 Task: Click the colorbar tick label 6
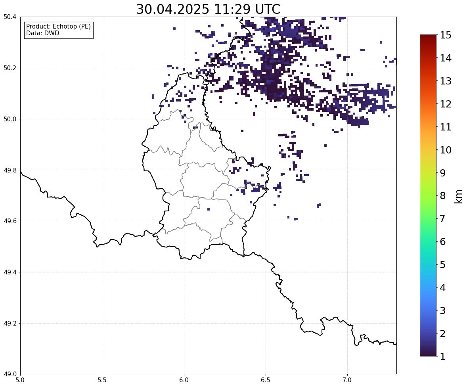pyautogui.click(x=442, y=241)
